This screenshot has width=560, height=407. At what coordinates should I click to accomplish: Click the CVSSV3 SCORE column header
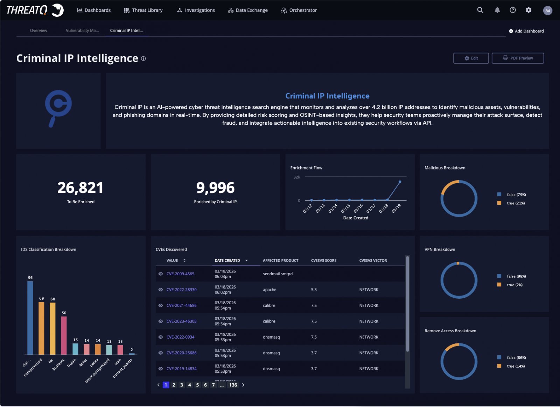coord(324,261)
